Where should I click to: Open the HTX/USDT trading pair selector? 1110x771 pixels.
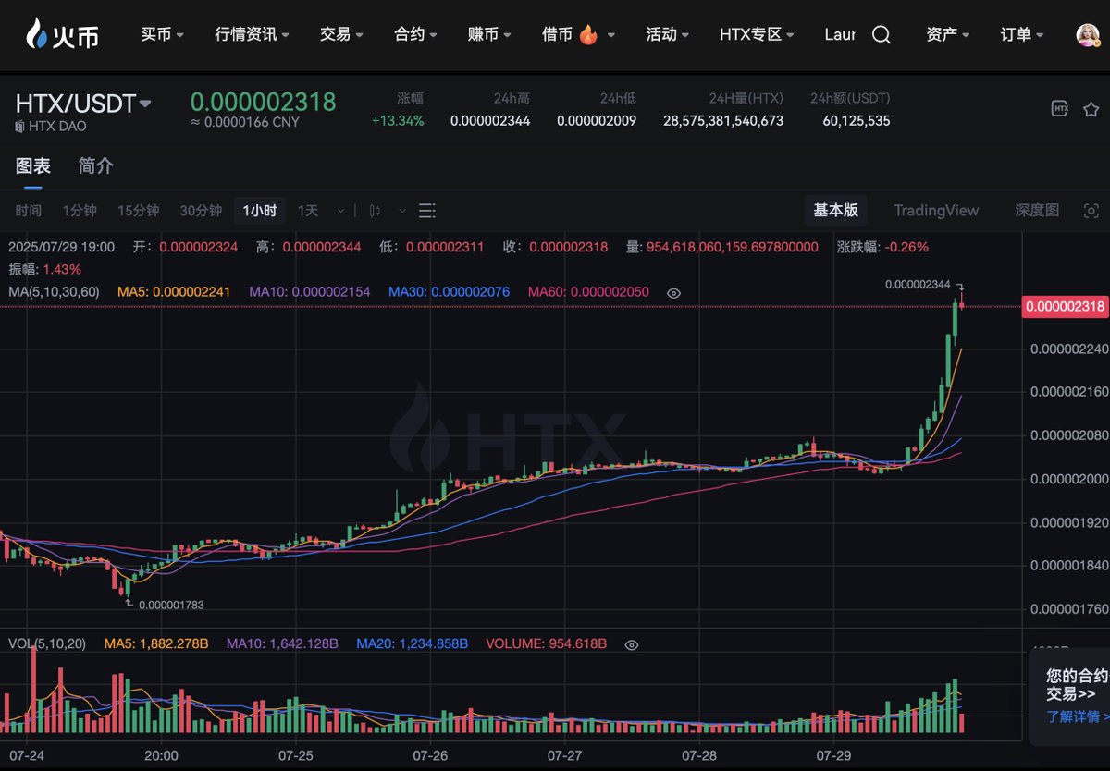83,103
